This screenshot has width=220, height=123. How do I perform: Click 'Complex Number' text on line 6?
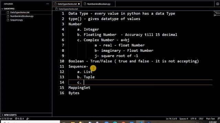[99, 40]
